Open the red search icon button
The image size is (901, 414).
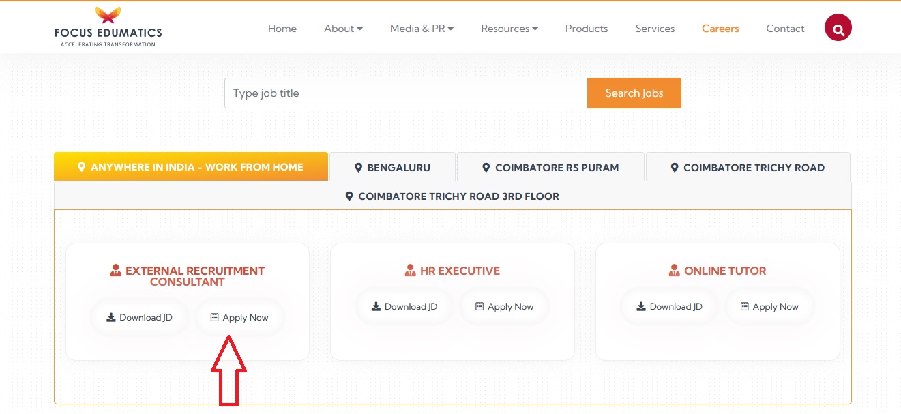point(838,29)
